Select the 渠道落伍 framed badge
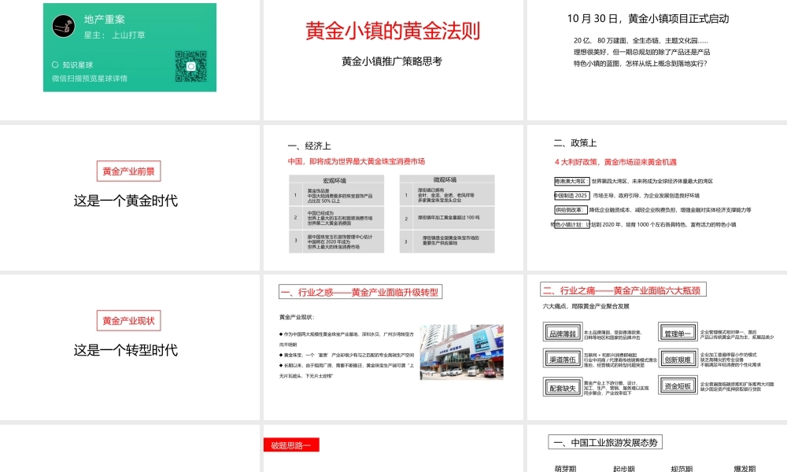The image size is (787, 472). coord(561,360)
